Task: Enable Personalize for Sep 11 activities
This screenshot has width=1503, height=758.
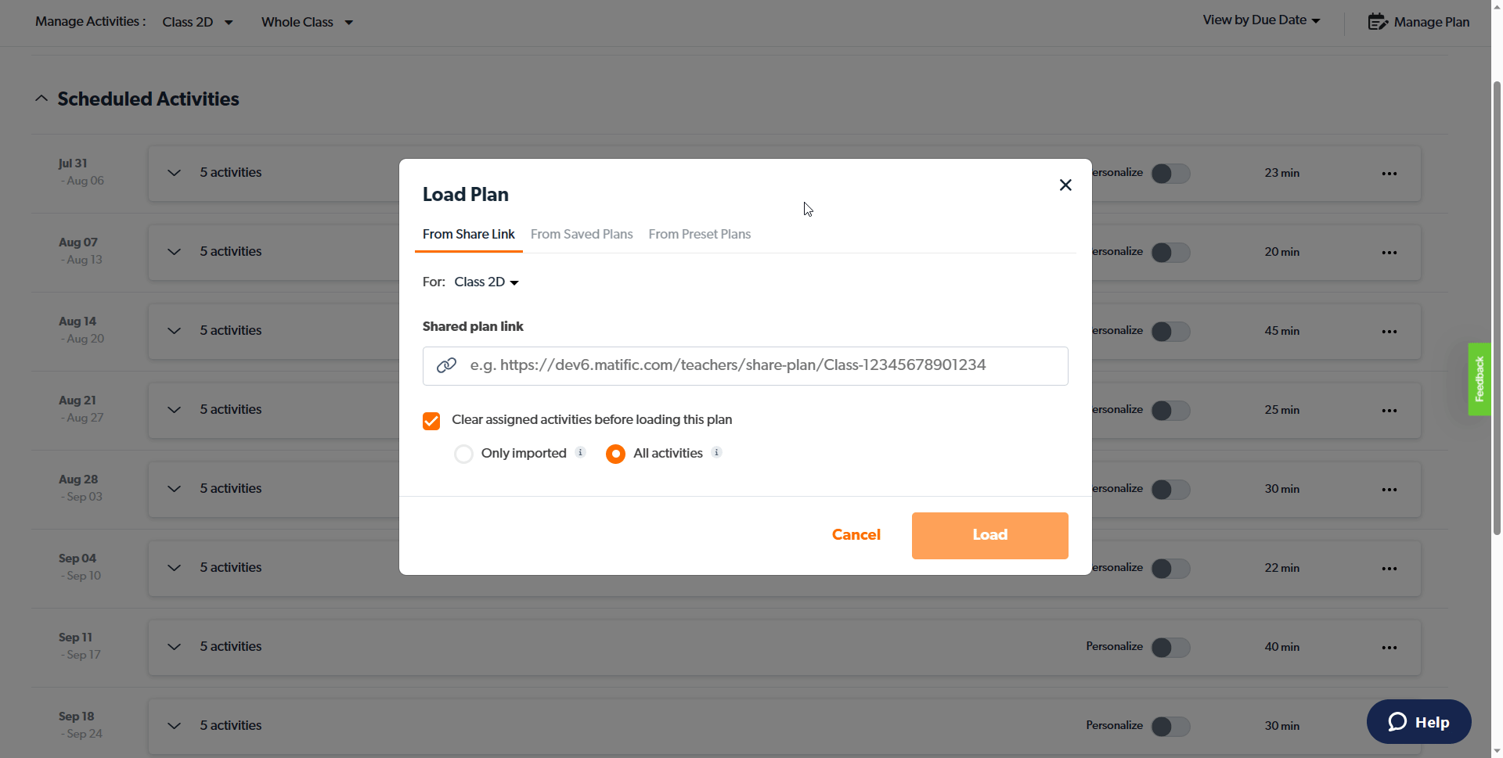Action: [1171, 647]
